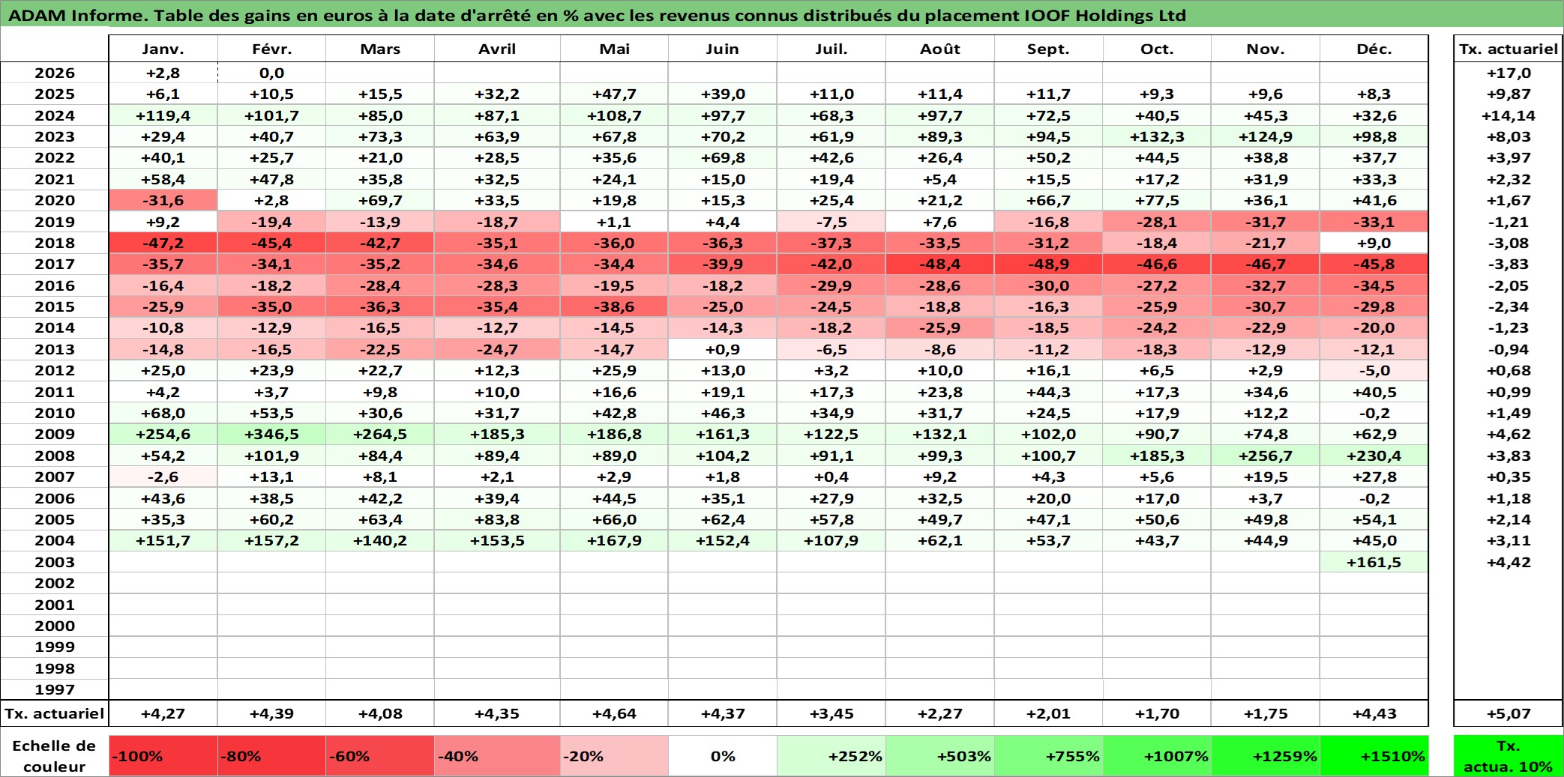Select the +167,9 cell in 2004

click(x=614, y=540)
